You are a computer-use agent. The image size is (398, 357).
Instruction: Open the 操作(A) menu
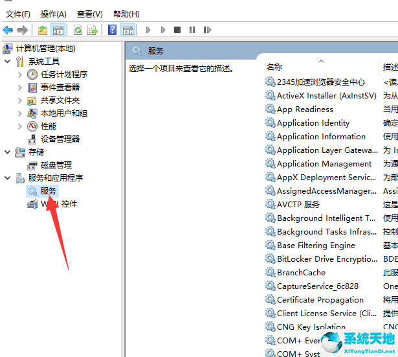coord(53,14)
